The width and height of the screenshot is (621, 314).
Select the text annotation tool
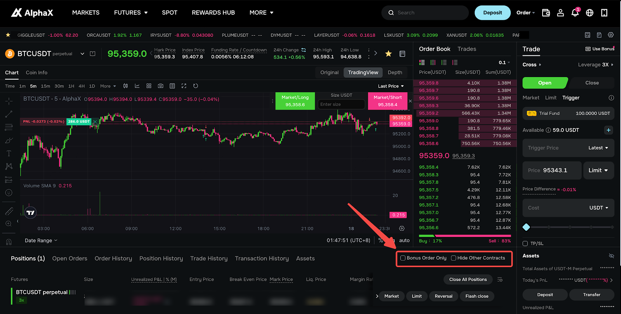9,153
